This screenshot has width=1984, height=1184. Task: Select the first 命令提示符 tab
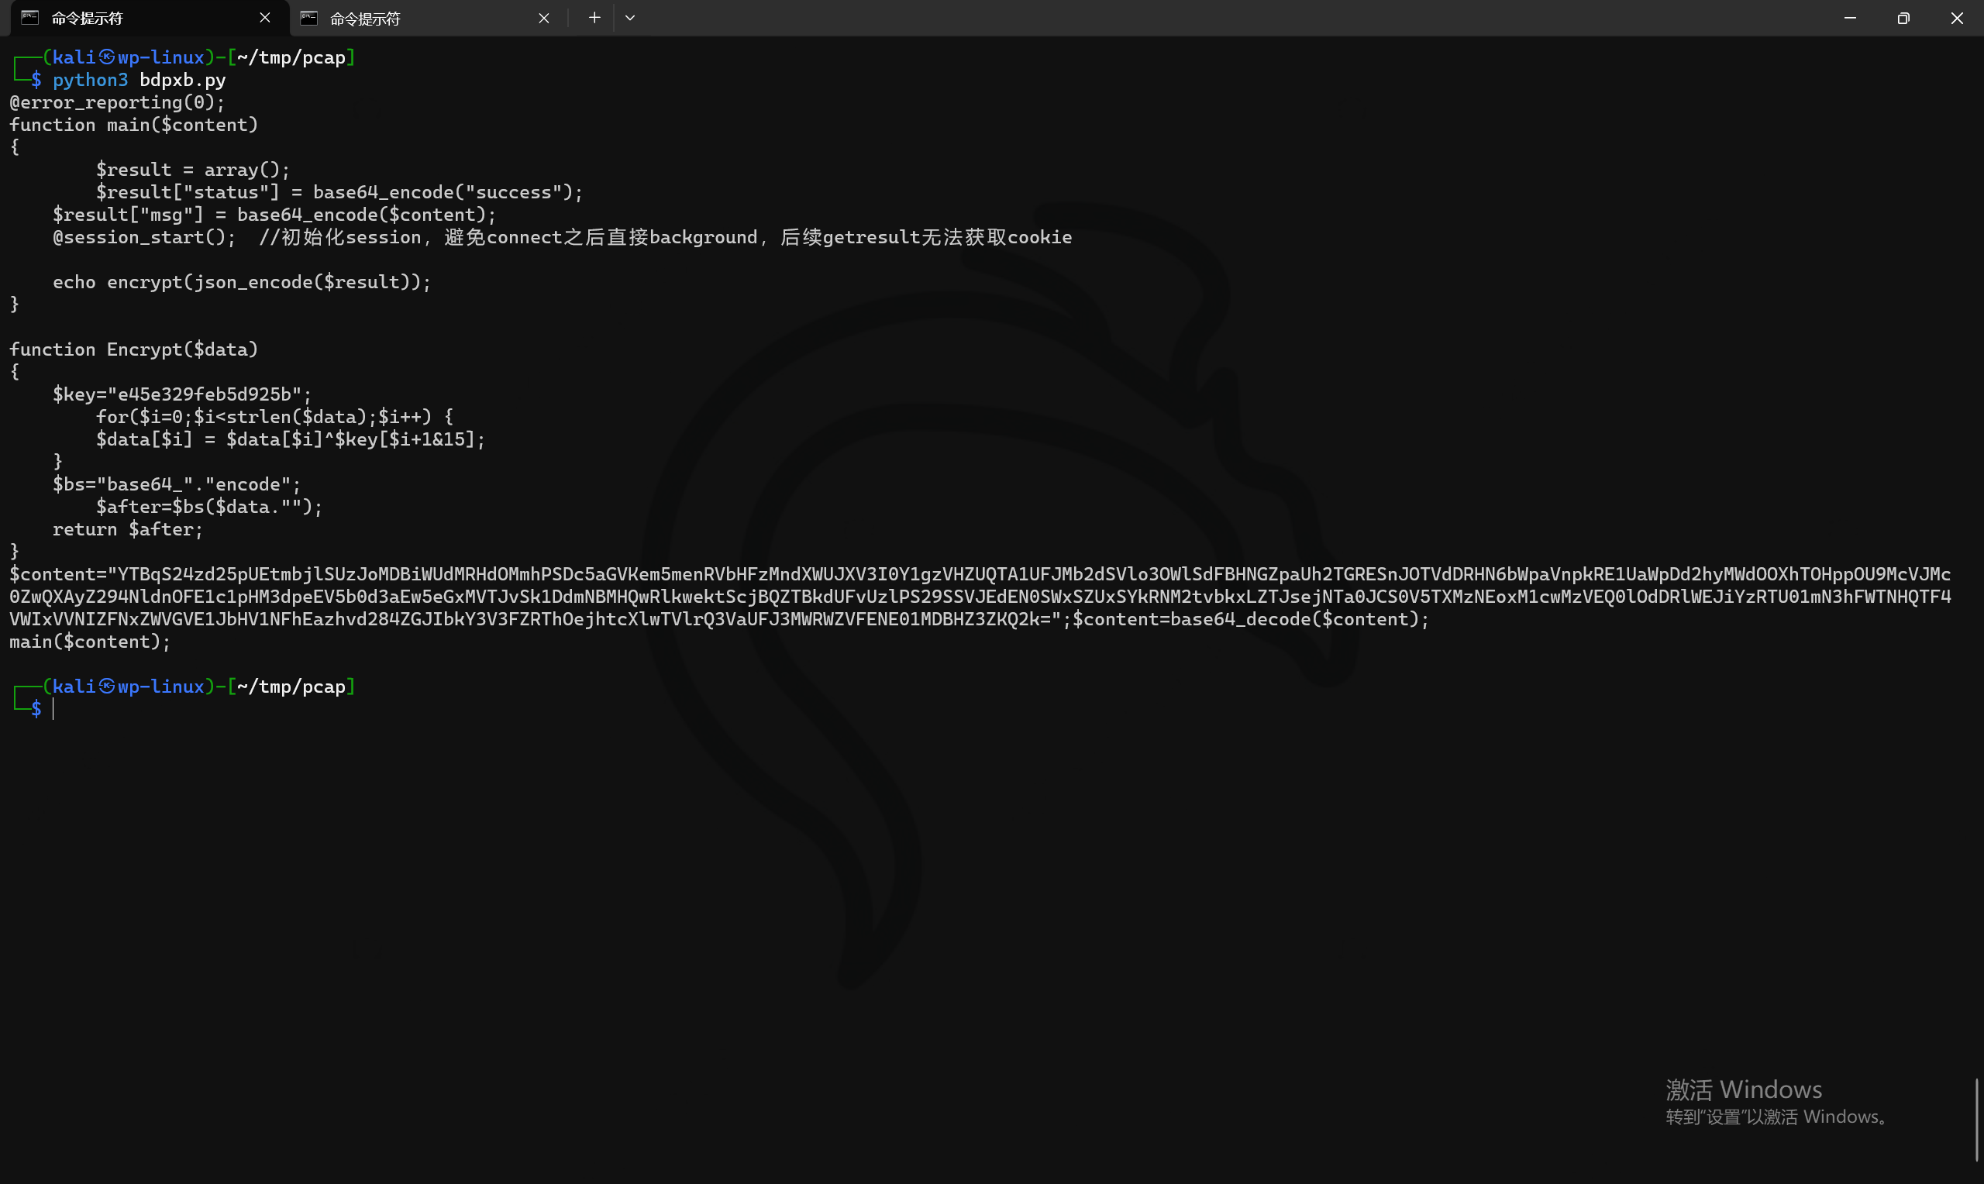pyautogui.click(x=143, y=18)
